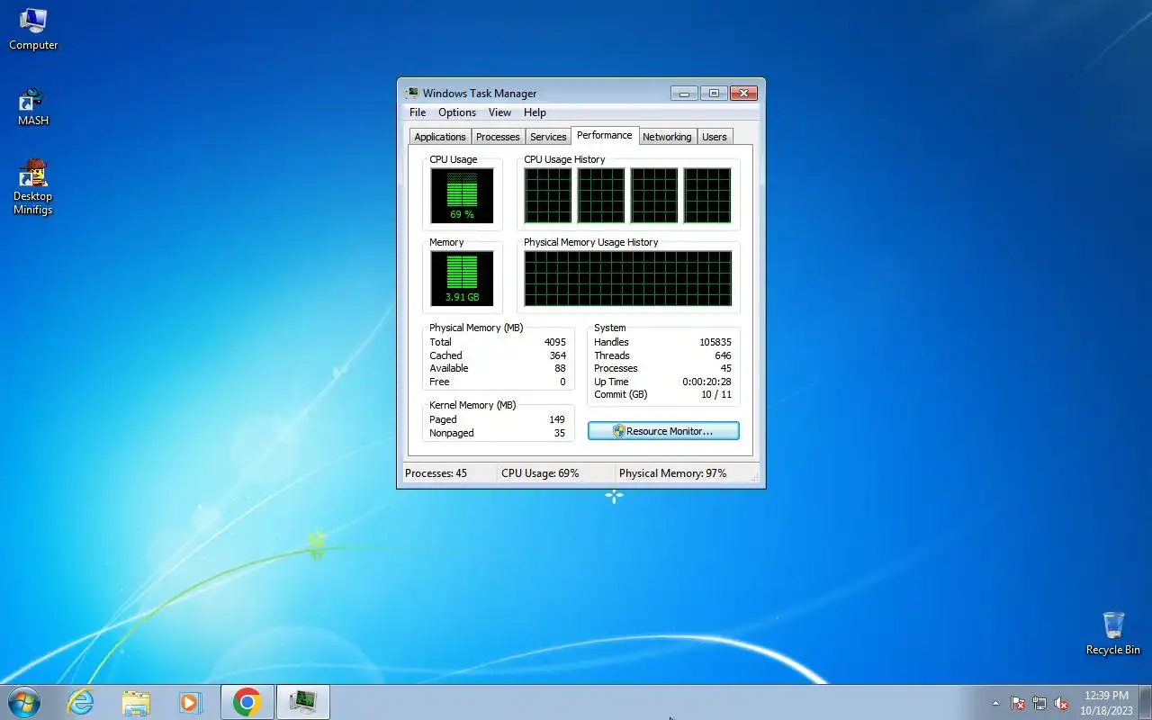The image size is (1152, 720).
Task: Click the Up Time value 0:00:20:28
Action: (706, 382)
